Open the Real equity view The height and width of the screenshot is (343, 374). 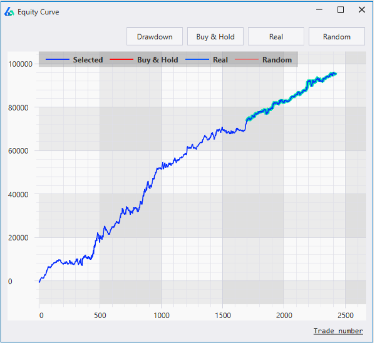[x=276, y=36]
